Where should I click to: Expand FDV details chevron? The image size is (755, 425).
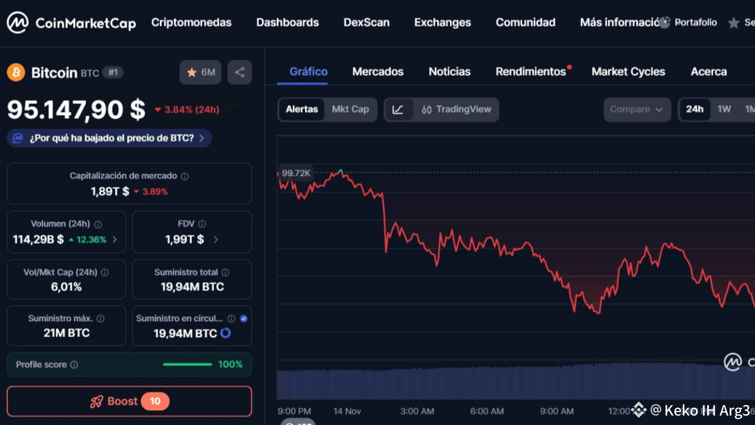point(215,240)
